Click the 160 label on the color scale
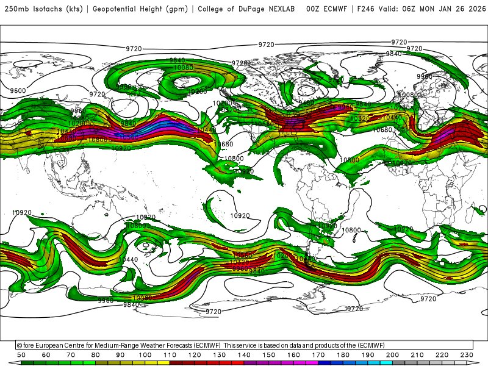The height and width of the screenshot is (366, 488). coord(293,355)
